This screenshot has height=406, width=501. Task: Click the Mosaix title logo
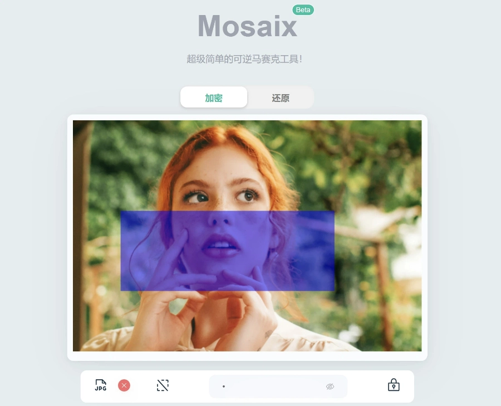click(x=248, y=26)
